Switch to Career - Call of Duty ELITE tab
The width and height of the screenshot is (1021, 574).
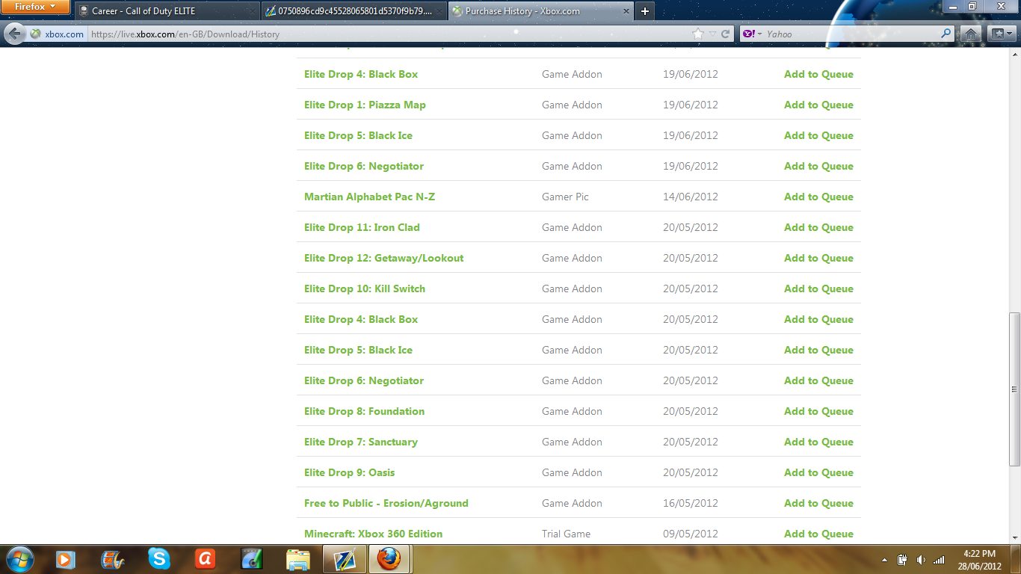(x=167, y=11)
